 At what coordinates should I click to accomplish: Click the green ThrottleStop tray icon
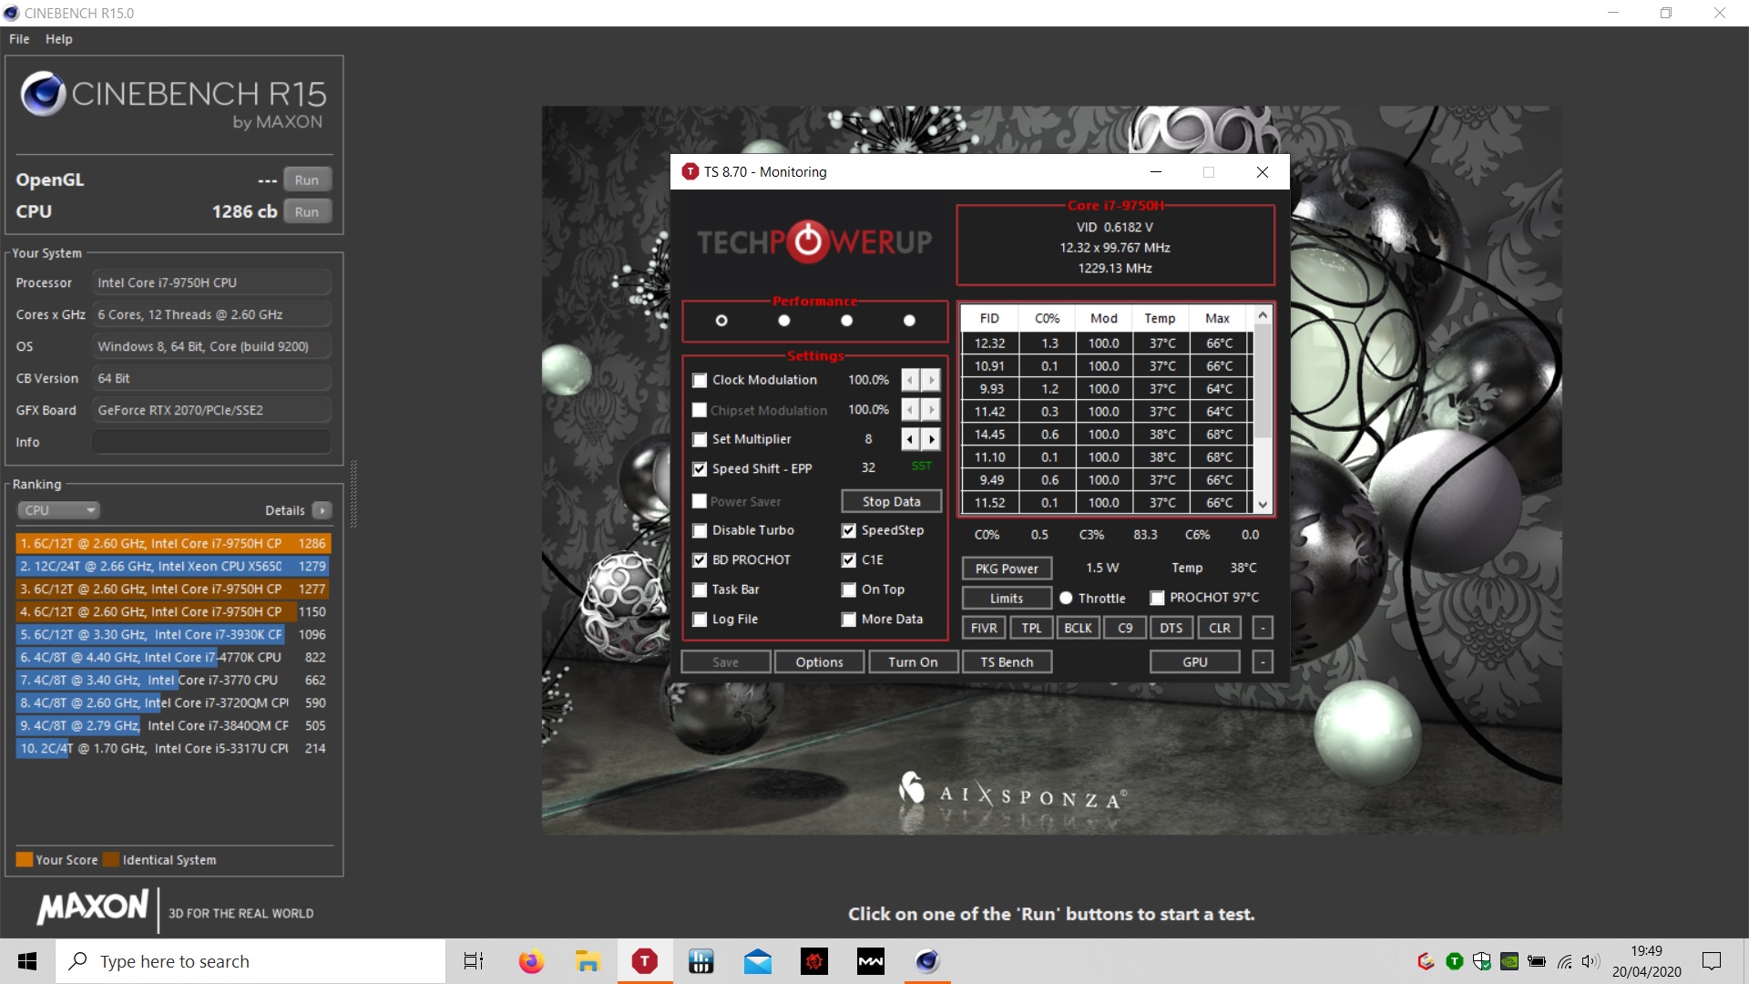1455,961
